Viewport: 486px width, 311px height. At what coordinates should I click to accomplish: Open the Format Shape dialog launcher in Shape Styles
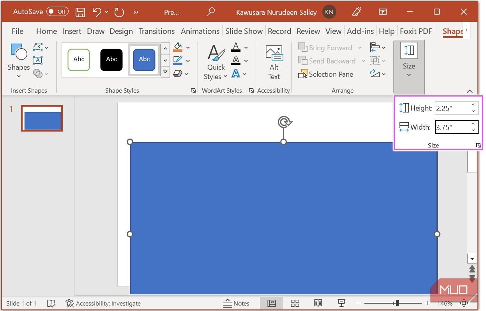193,90
